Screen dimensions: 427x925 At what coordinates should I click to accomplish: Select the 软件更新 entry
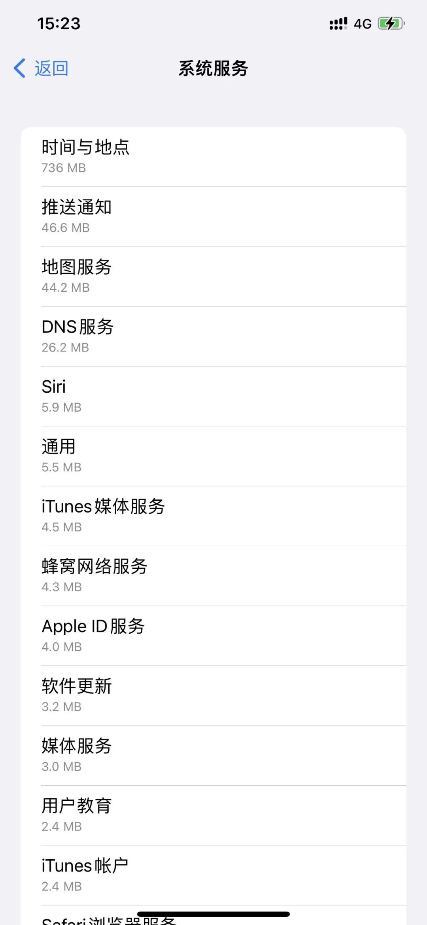(x=213, y=695)
